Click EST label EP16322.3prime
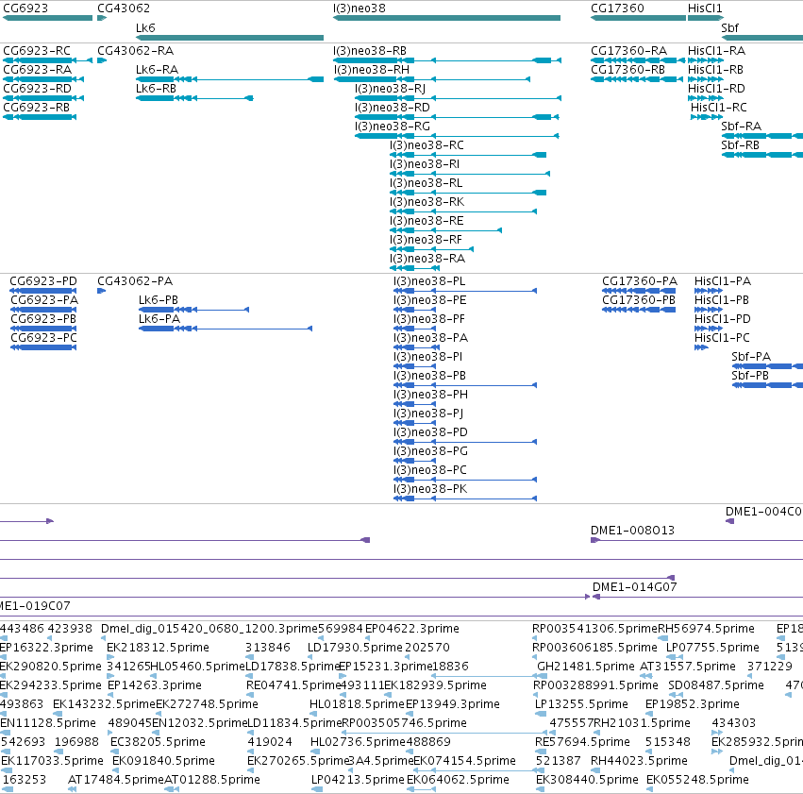 [46, 648]
